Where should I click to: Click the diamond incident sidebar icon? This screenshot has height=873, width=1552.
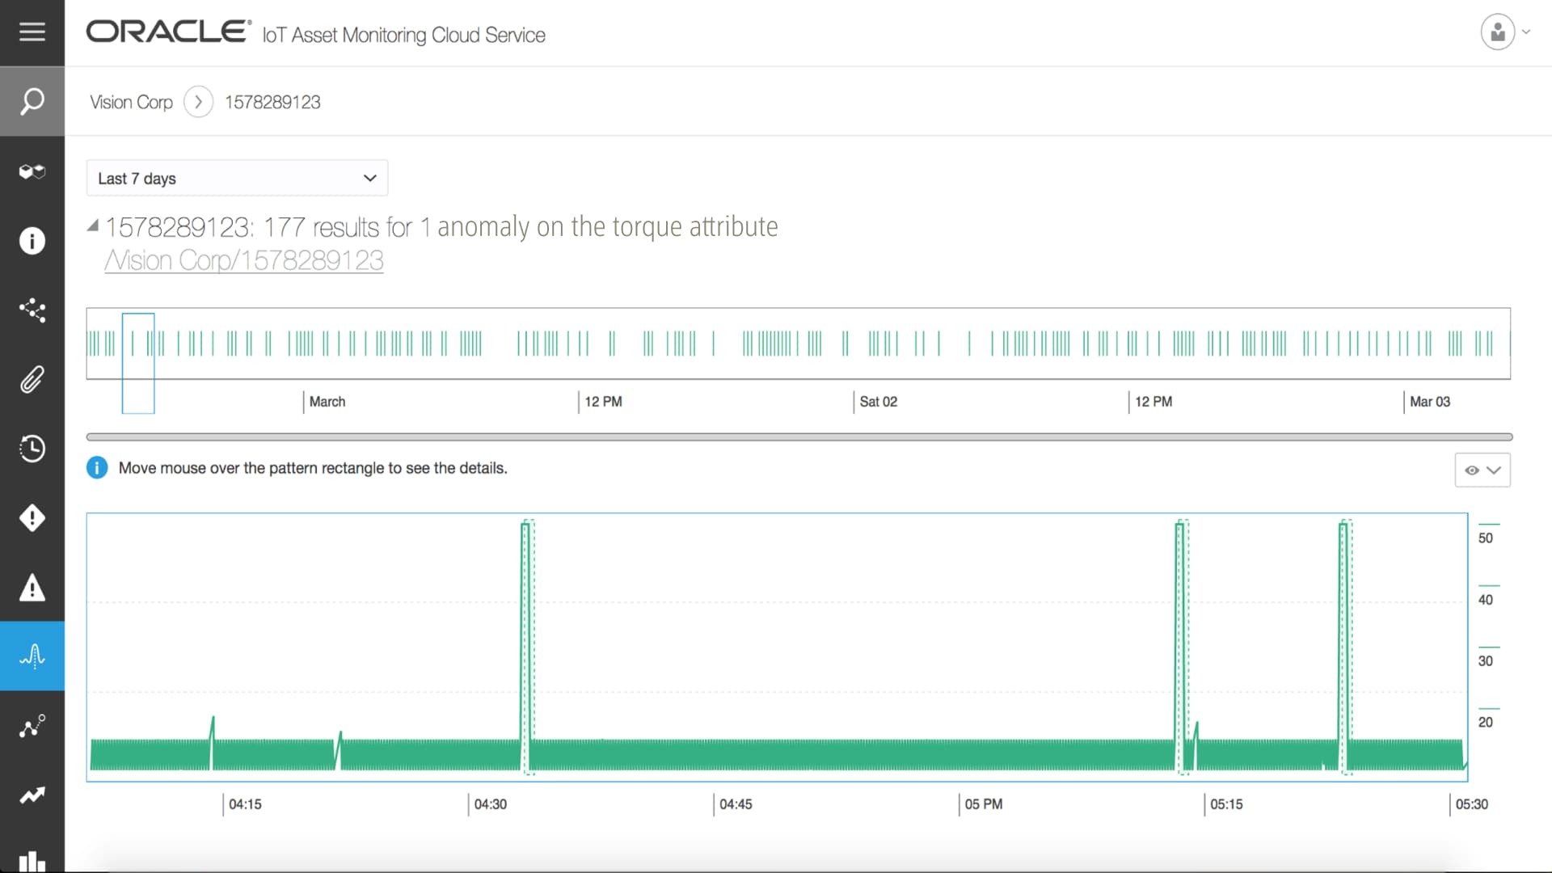[x=32, y=518]
